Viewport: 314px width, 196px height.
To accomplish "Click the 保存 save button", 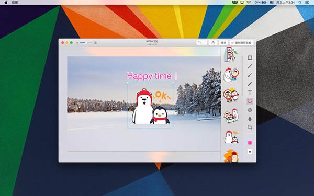I will 223,43.
